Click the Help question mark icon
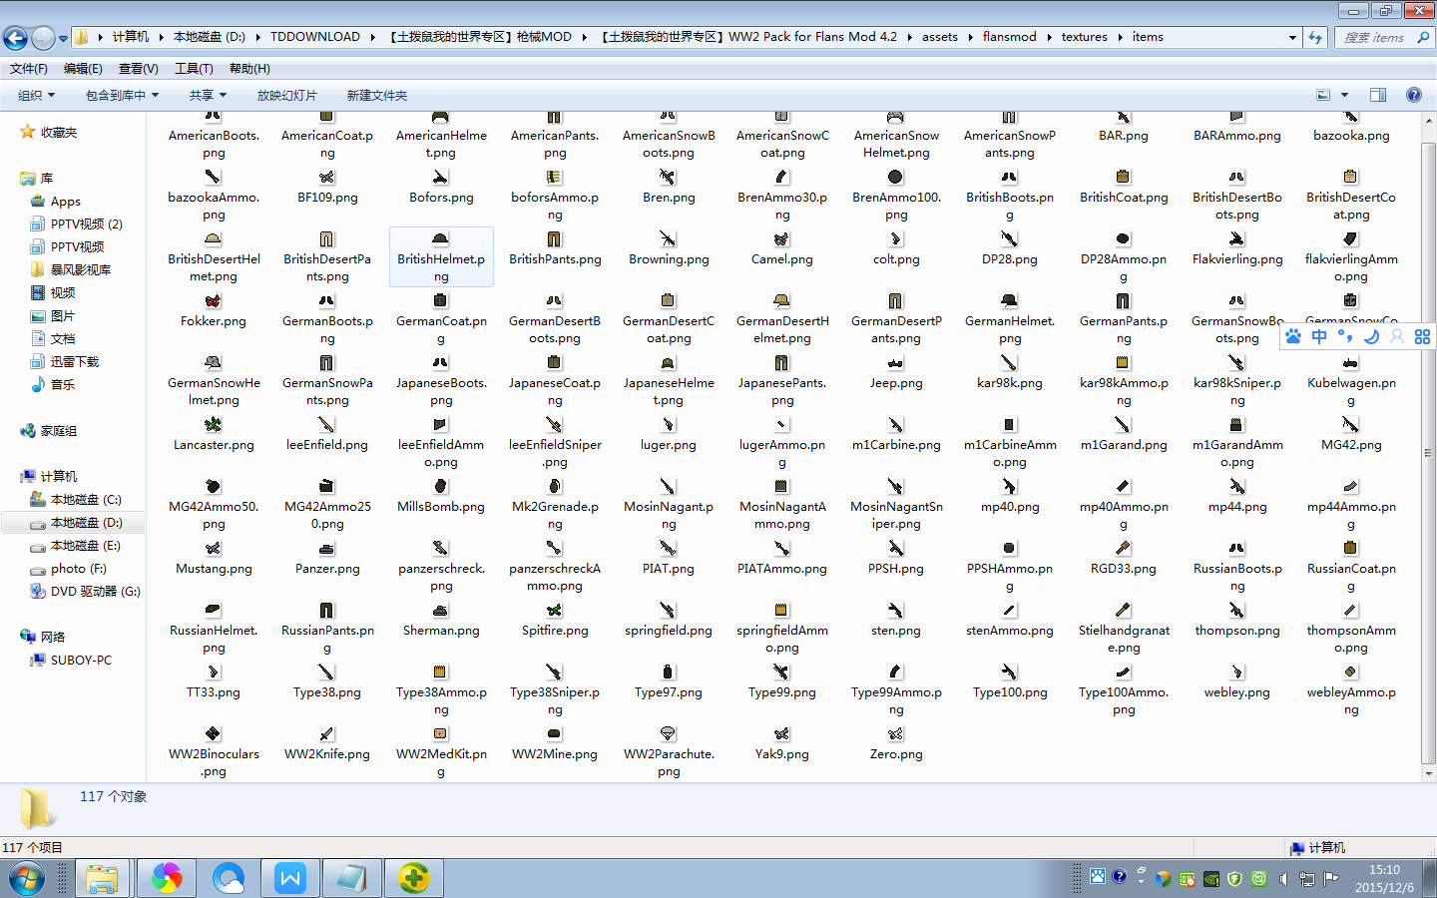The width and height of the screenshot is (1437, 898). pos(1413,95)
